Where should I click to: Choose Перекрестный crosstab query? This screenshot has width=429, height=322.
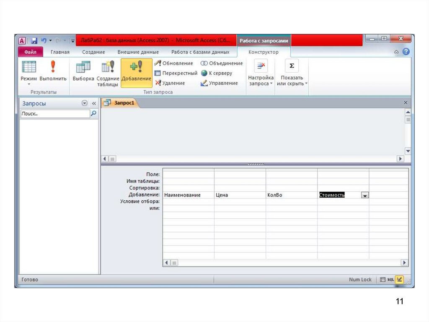coord(176,73)
